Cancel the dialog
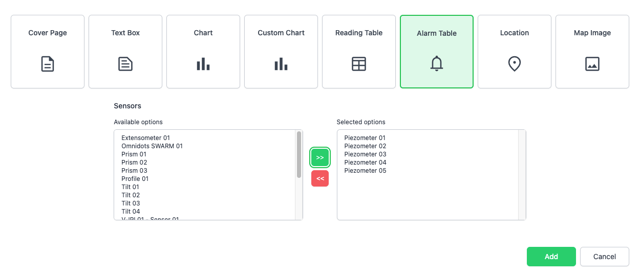The image size is (640, 276). click(x=604, y=257)
